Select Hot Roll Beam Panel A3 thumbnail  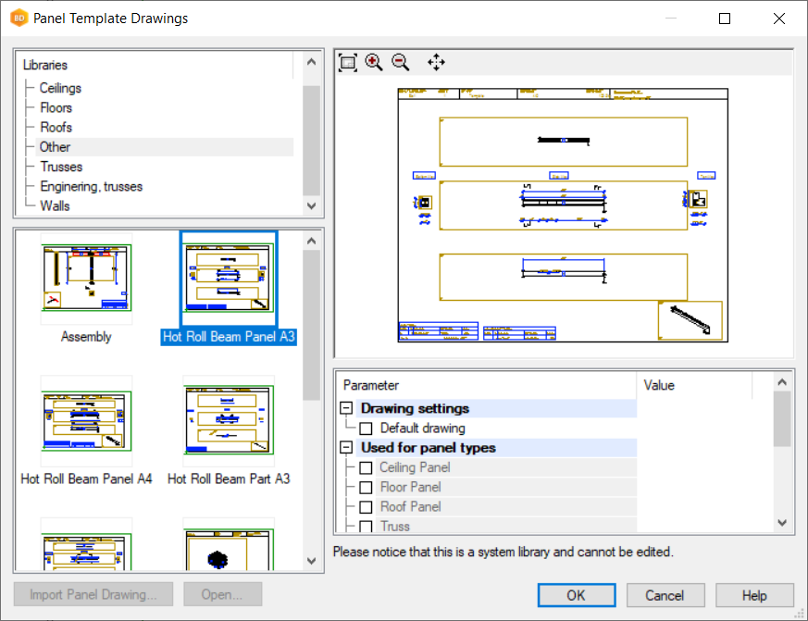[x=229, y=278]
